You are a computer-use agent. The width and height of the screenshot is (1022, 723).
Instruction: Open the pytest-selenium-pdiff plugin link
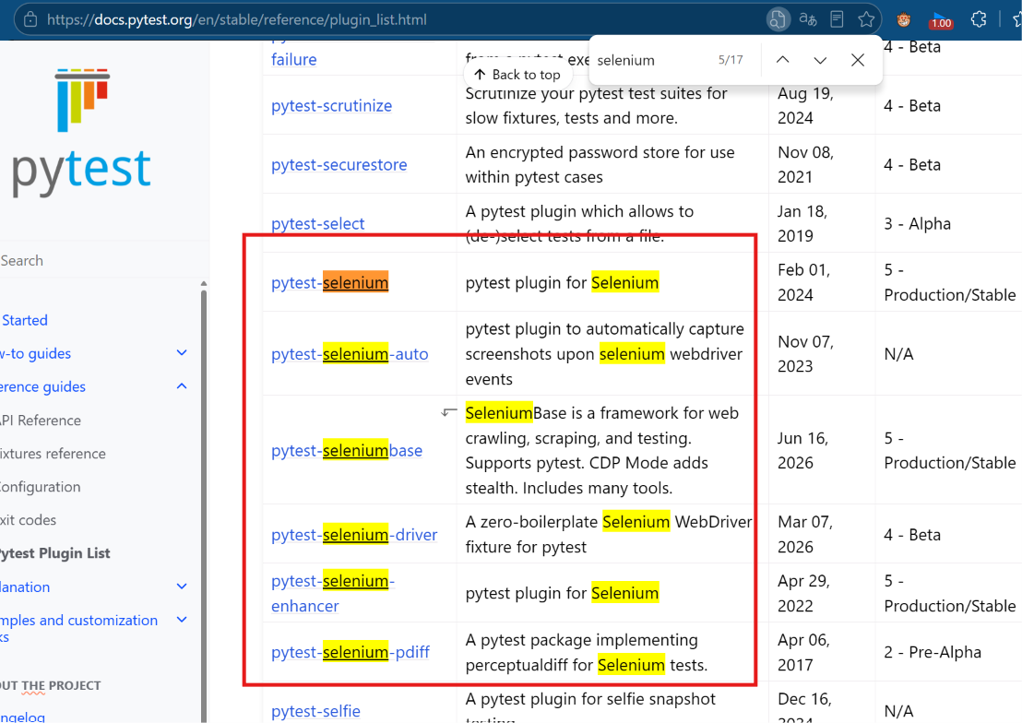click(351, 652)
